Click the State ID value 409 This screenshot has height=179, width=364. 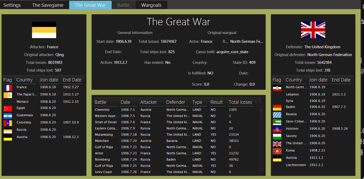pos(252,63)
